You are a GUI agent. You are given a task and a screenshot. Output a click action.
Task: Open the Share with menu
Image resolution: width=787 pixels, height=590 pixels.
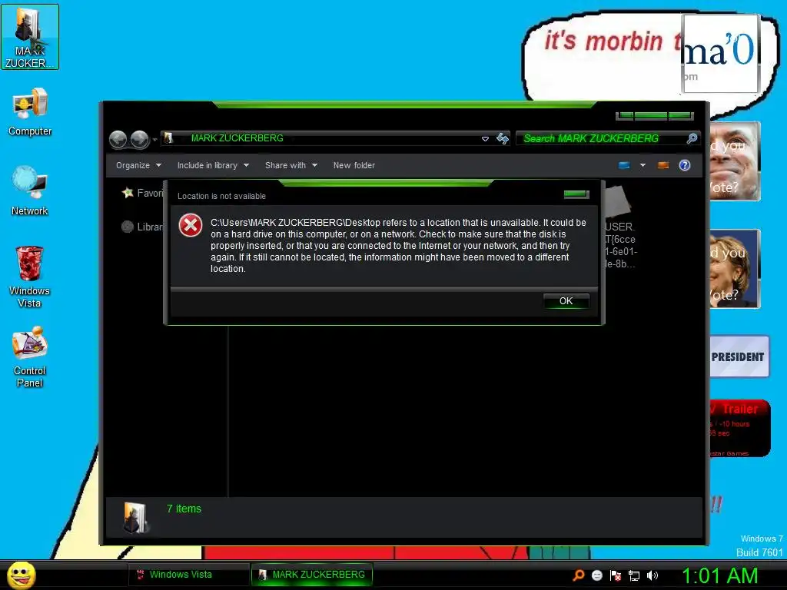pyautogui.click(x=291, y=165)
